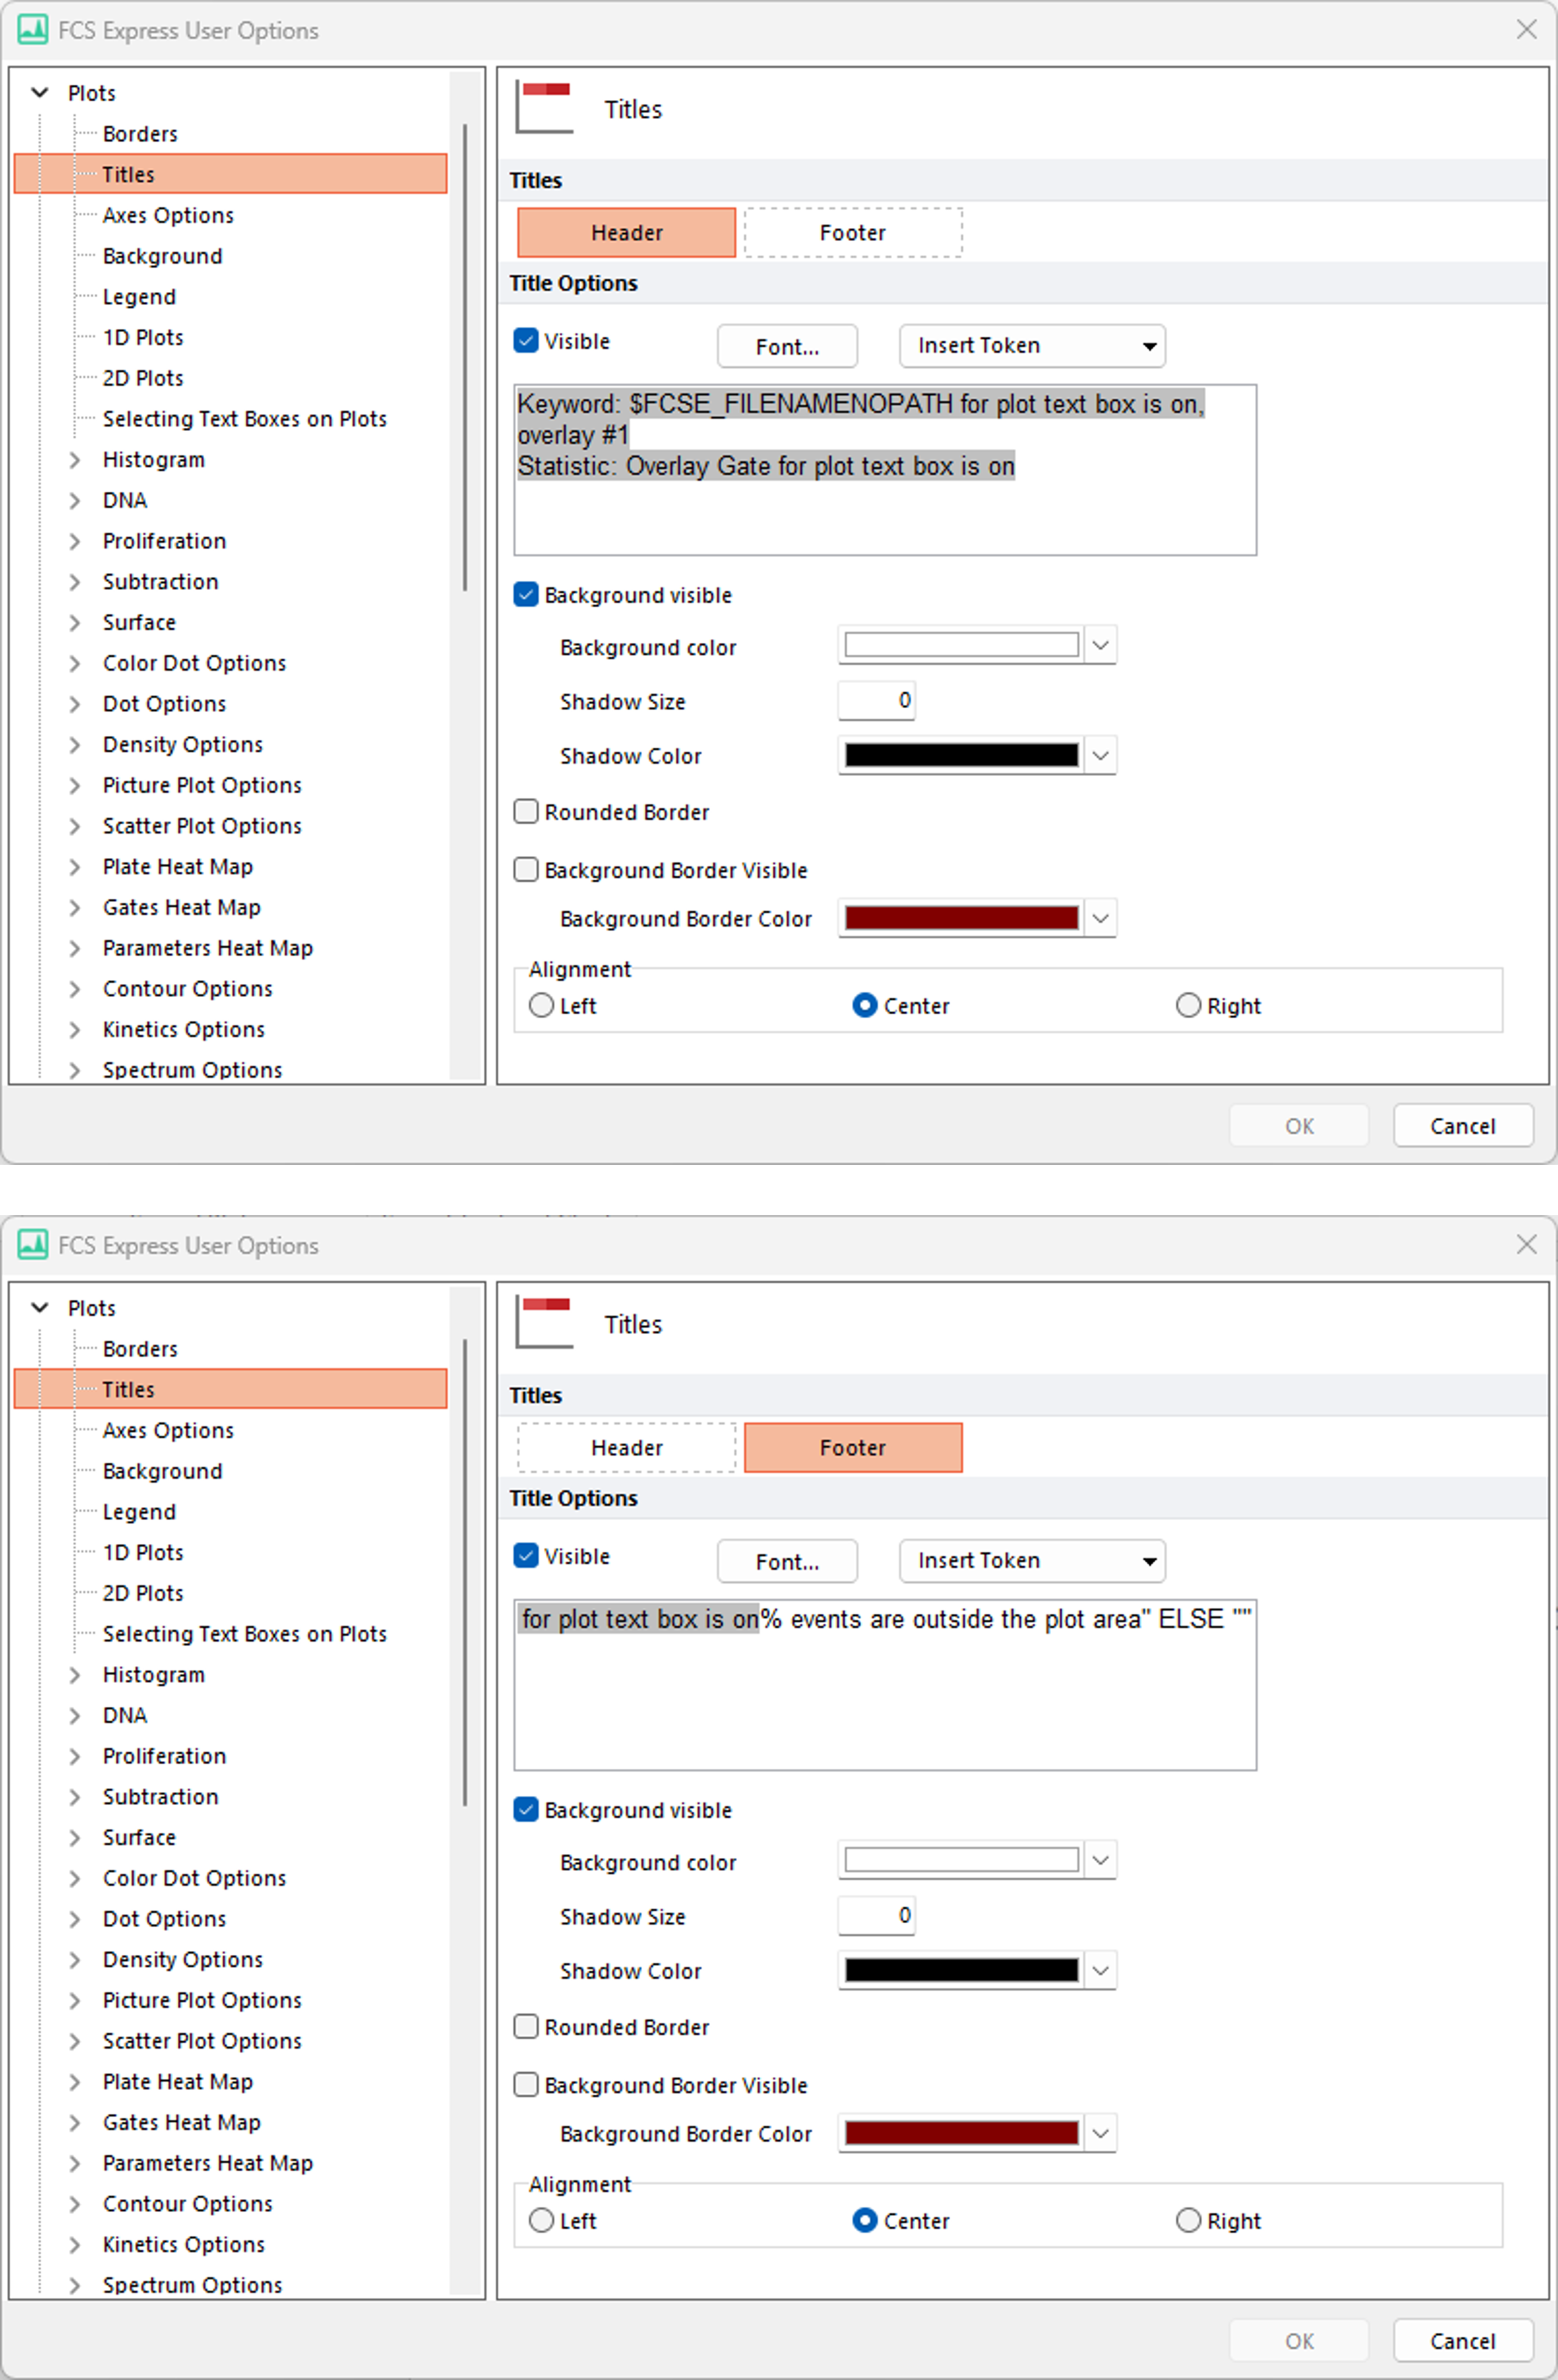Viewport: 1558px width, 2380px height.
Task: Click Font... button in bottom window
Action: click(787, 1561)
